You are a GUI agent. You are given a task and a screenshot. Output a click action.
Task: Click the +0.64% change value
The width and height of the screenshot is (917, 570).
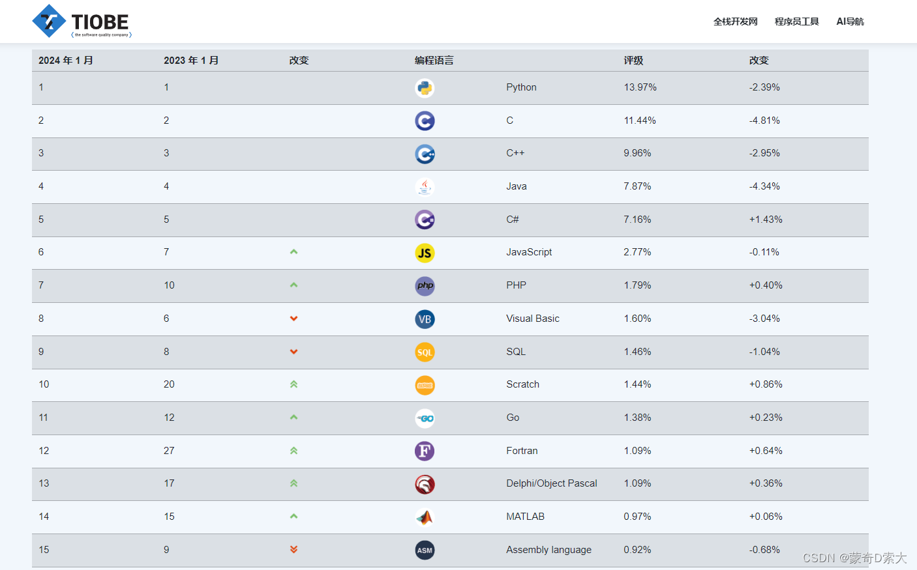766,451
